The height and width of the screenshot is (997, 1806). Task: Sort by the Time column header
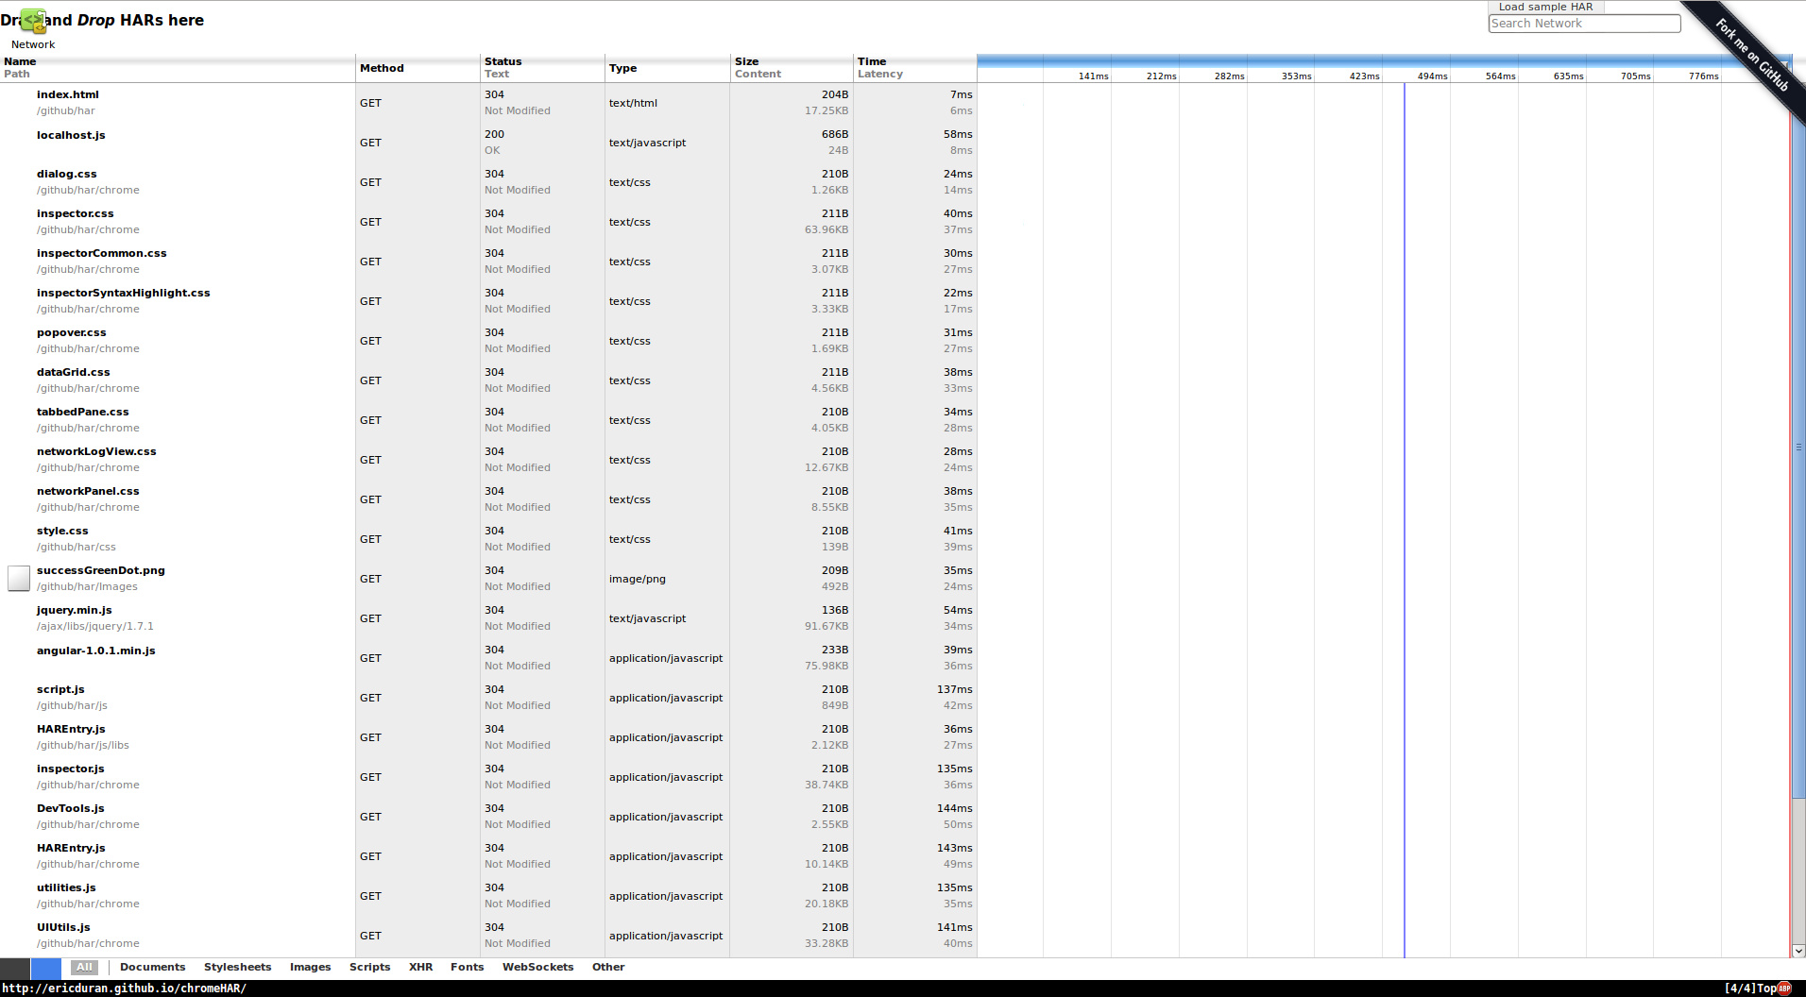pyautogui.click(x=915, y=68)
